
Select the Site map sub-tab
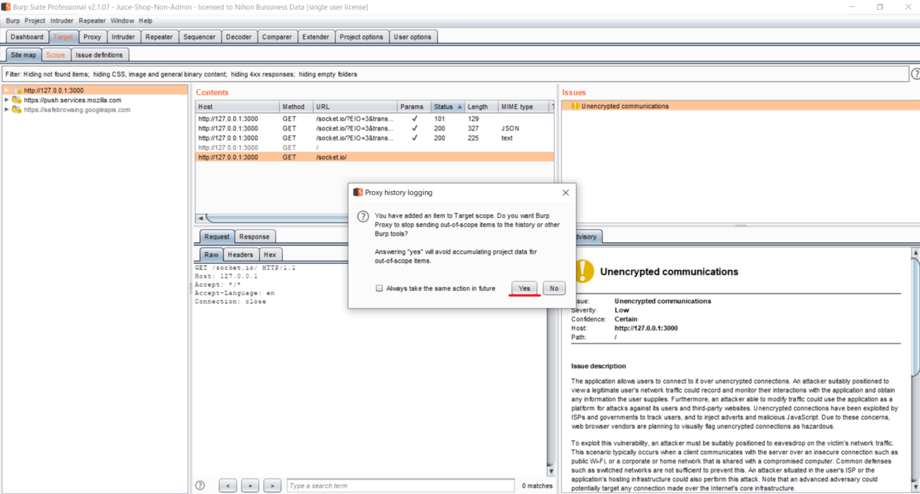(23, 55)
